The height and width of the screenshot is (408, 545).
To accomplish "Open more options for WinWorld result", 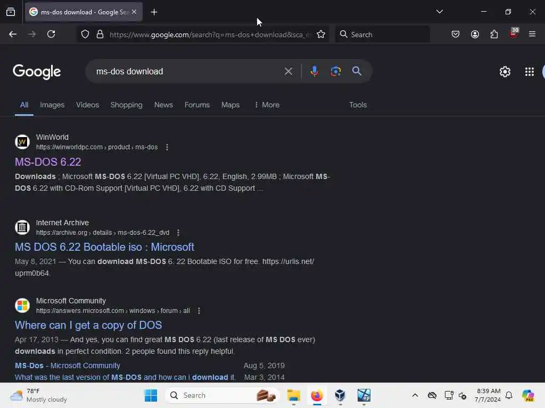I will point(167,147).
